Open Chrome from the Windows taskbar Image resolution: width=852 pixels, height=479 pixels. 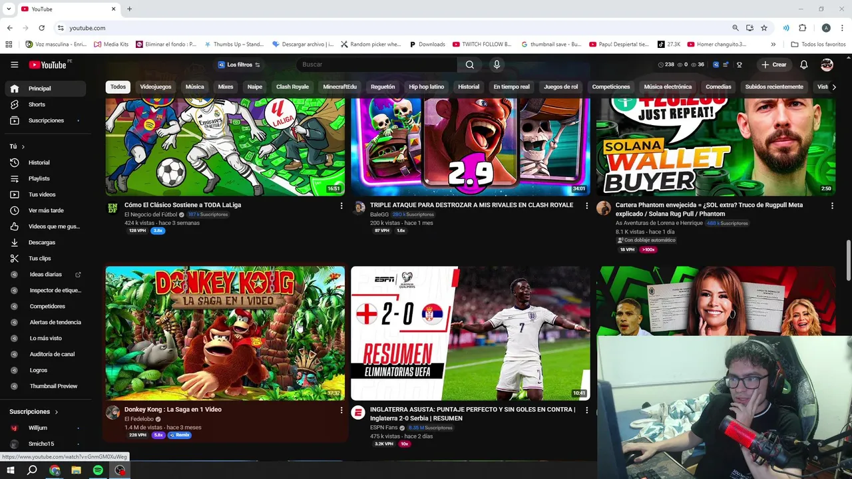(55, 470)
